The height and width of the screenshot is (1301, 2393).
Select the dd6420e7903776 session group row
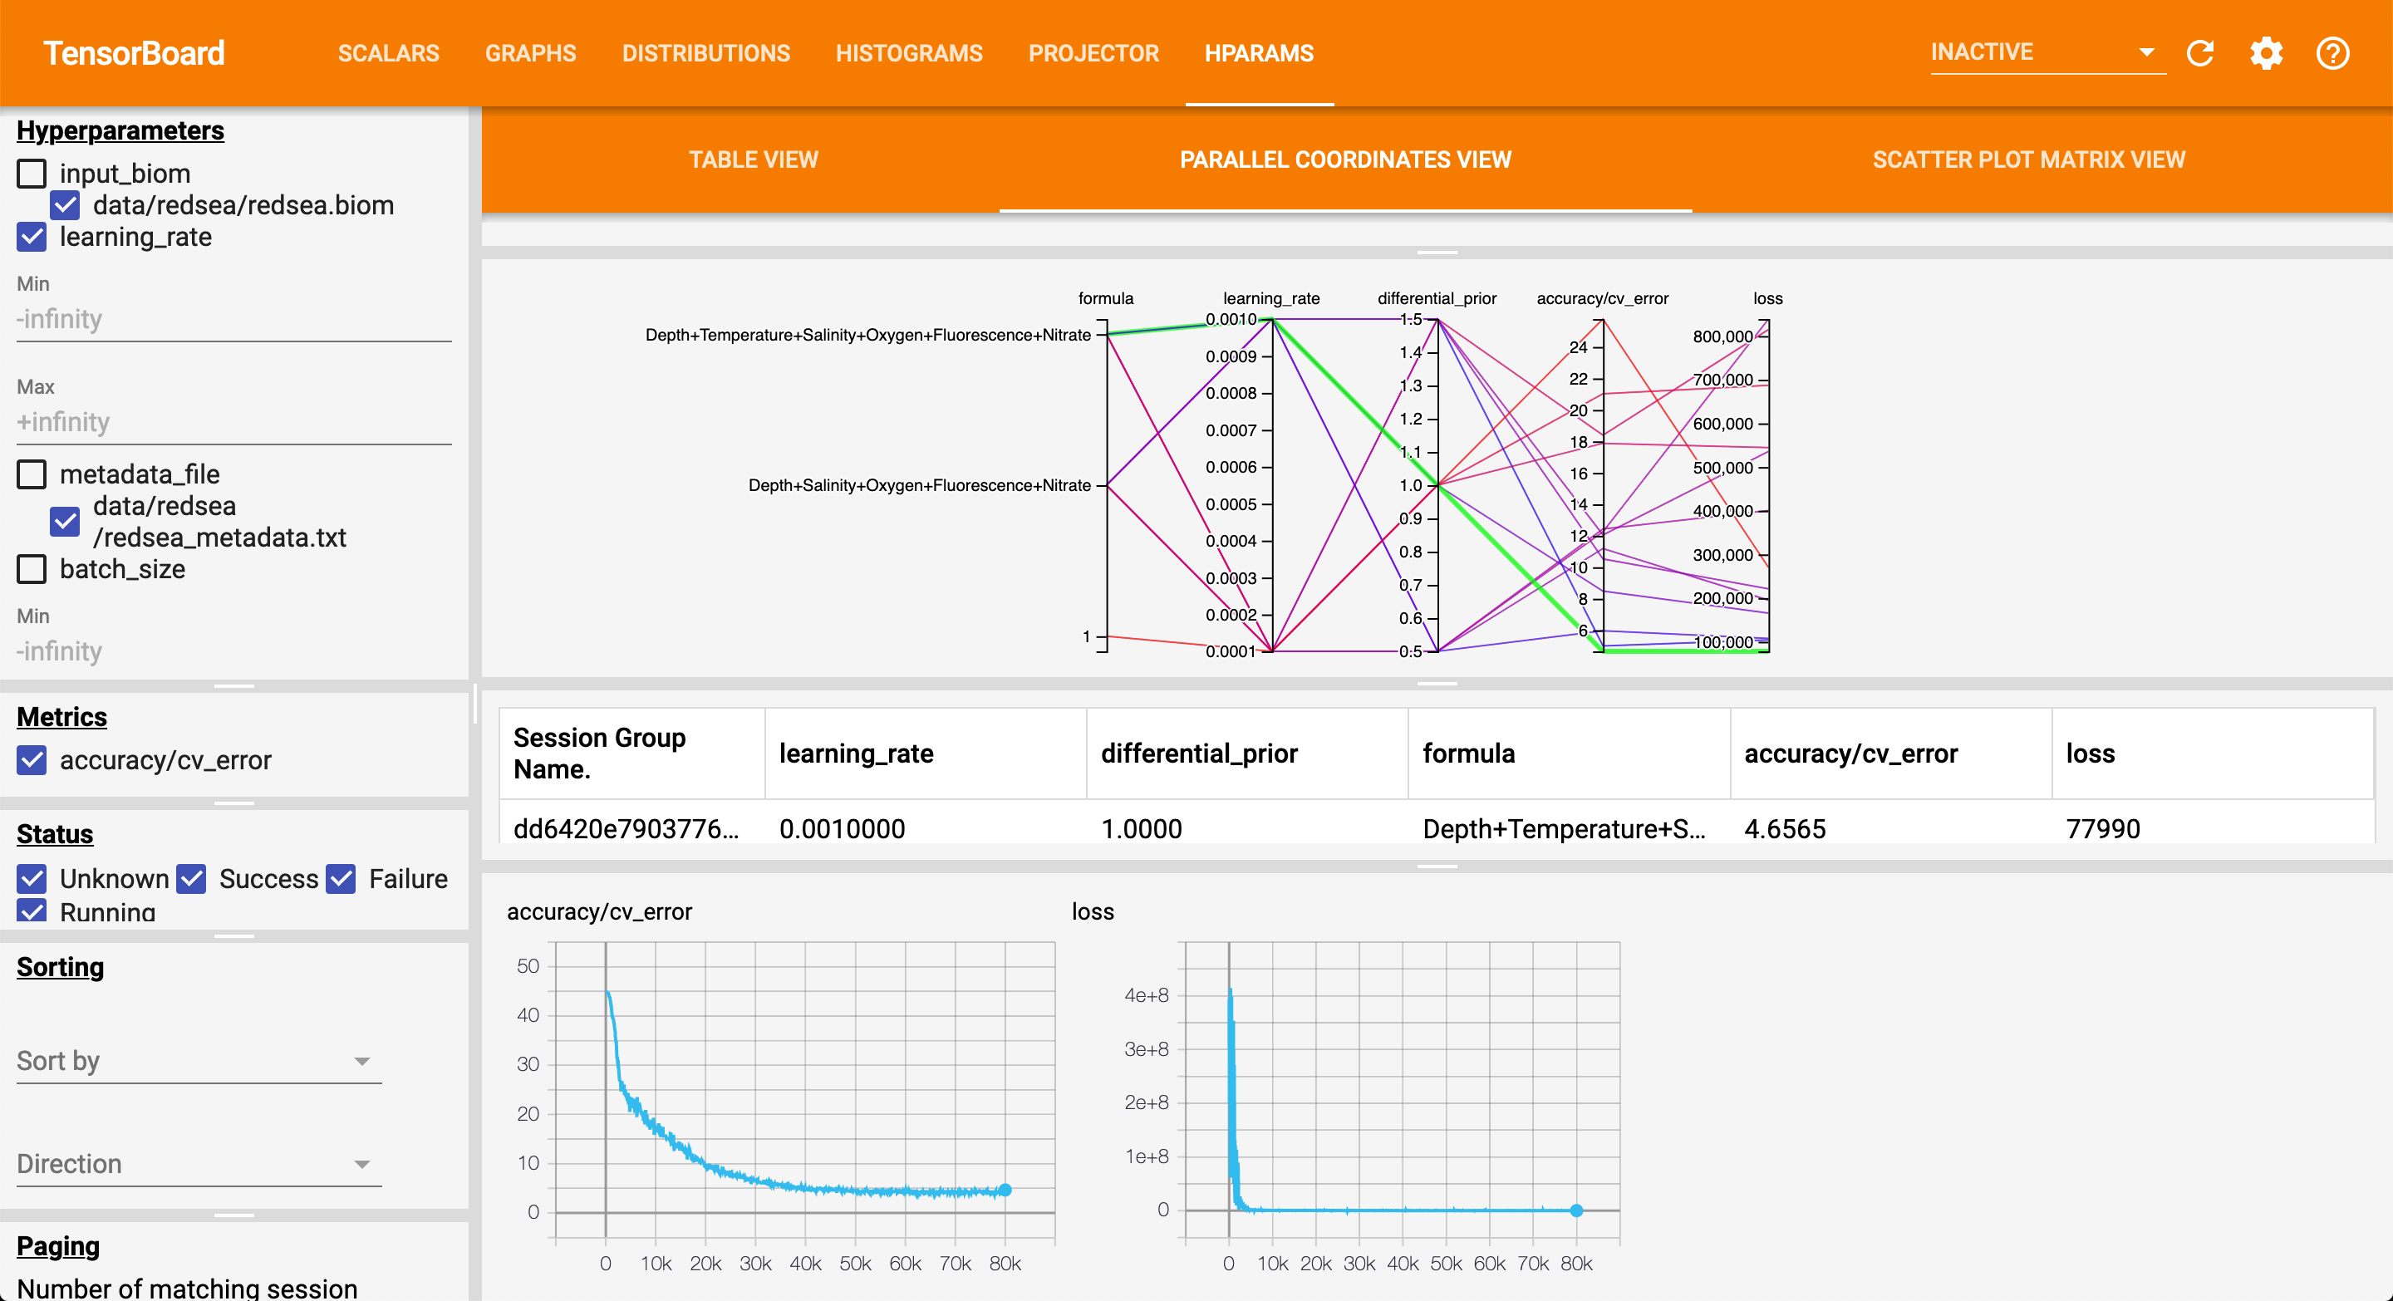pyautogui.click(x=625, y=828)
